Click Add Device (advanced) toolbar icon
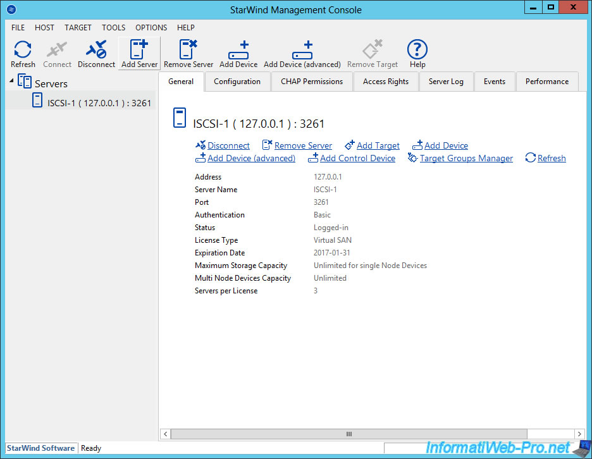Screen dimensions: 592x459 tap(302, 49)
